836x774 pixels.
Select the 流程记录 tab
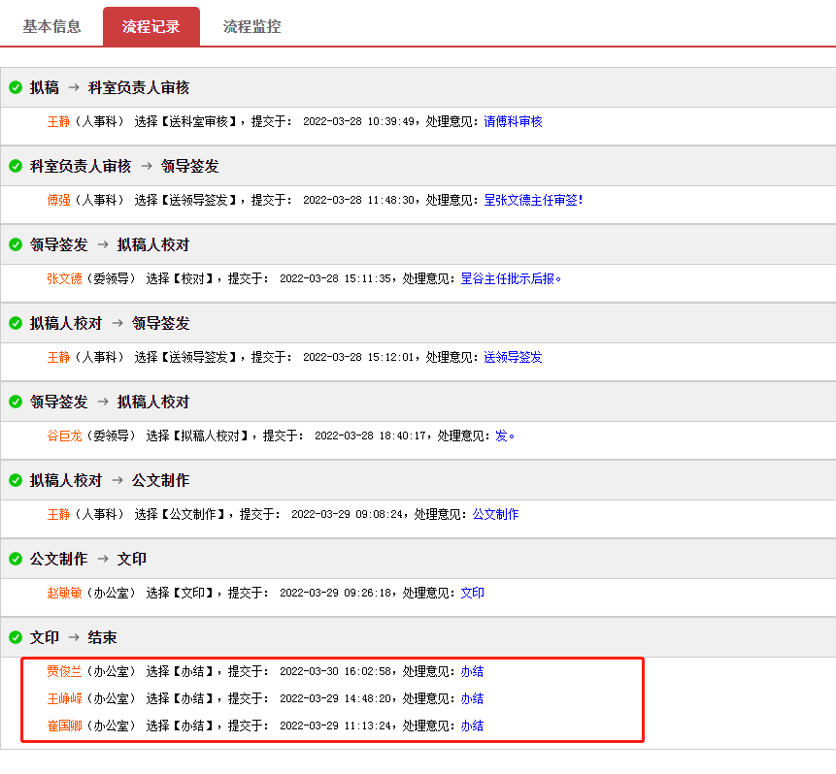coord(151,26)
